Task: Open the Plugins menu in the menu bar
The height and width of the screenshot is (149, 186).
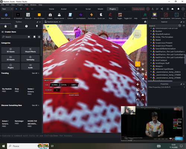Action: click(20, 5)
